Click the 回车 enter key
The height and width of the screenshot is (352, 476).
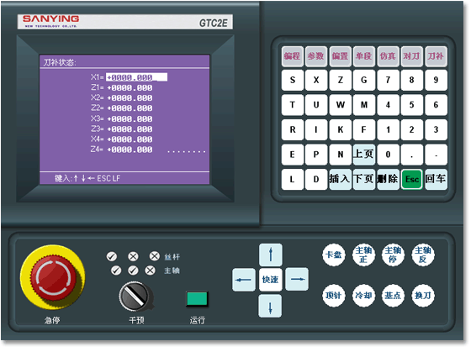(x=436, y=180)
